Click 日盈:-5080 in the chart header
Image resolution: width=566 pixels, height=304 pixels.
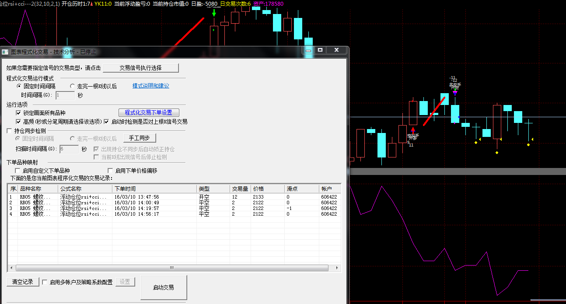point(204,3)
